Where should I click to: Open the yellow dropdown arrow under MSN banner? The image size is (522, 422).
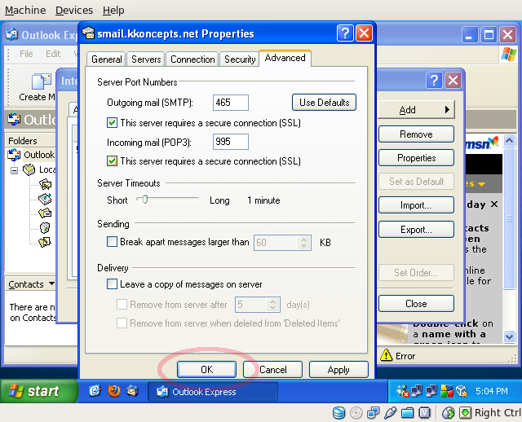pyautogui.click(x=481, y=184)
